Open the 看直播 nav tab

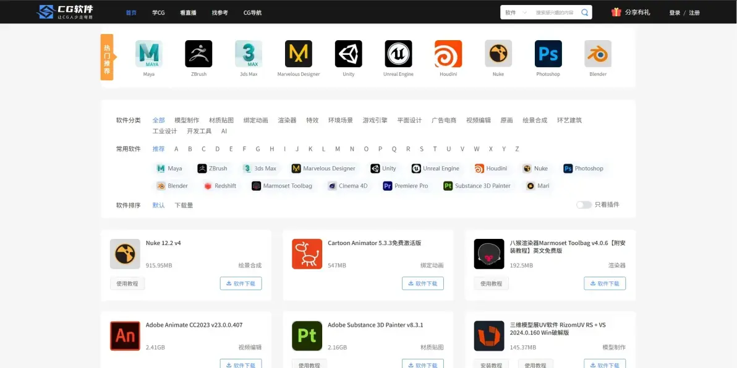(188, 13)
